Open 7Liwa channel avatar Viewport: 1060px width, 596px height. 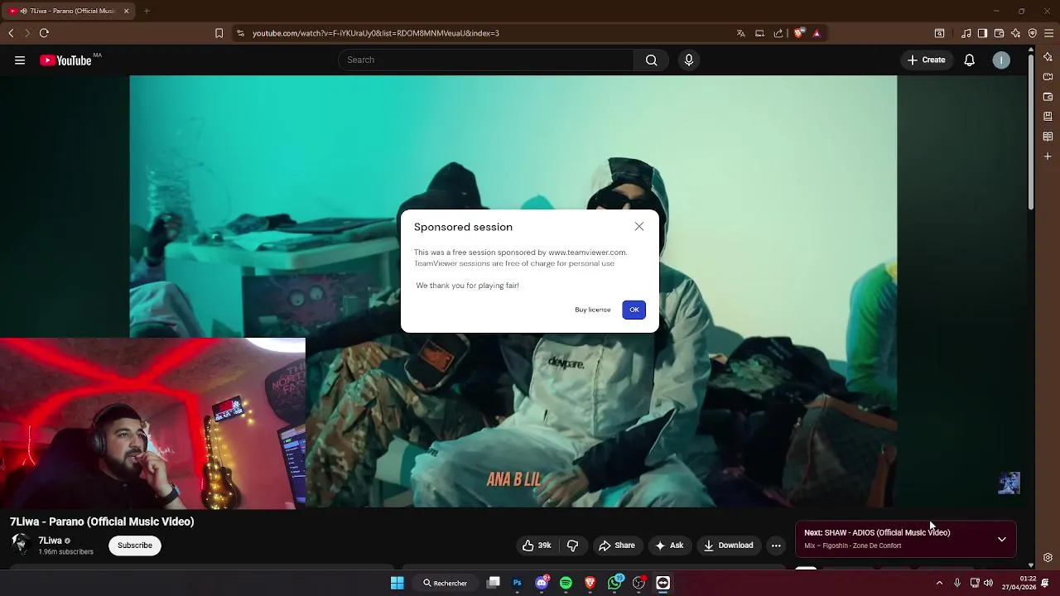(x=21, y=545)
